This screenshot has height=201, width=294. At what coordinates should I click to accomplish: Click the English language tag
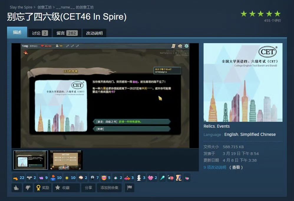[x=231, y=134]
